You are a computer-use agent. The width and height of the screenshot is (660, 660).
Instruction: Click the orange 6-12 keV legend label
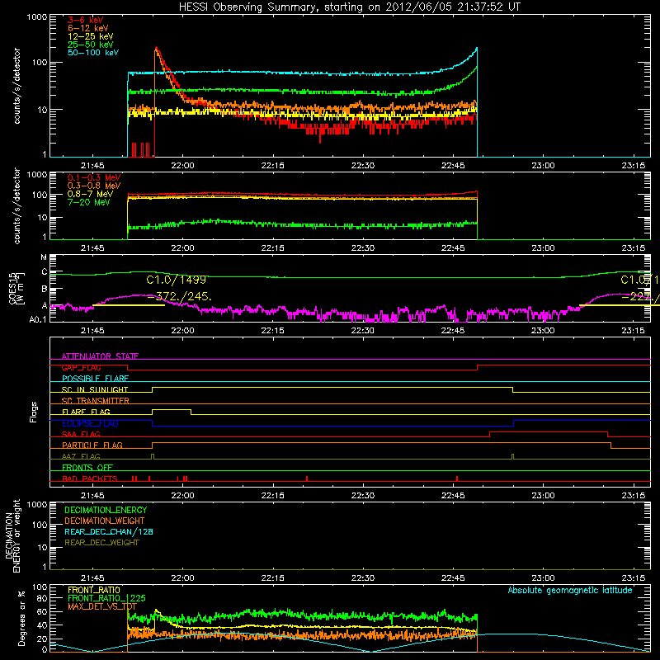[88, 28]
